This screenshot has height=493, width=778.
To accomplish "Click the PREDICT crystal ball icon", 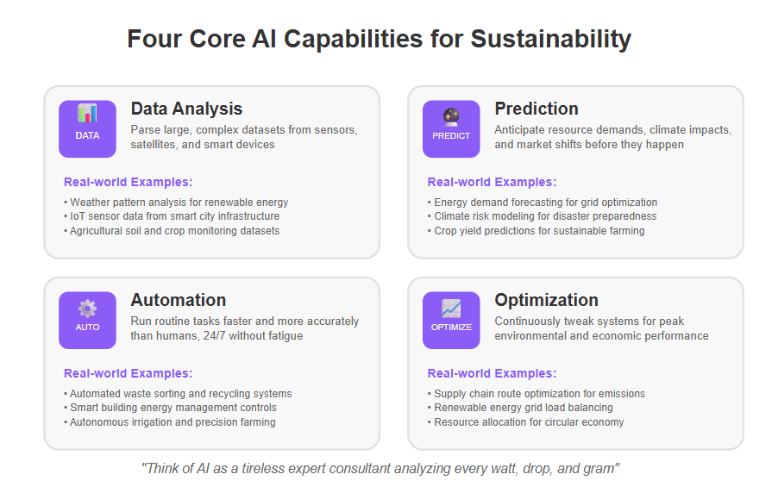I will point(451,129).
